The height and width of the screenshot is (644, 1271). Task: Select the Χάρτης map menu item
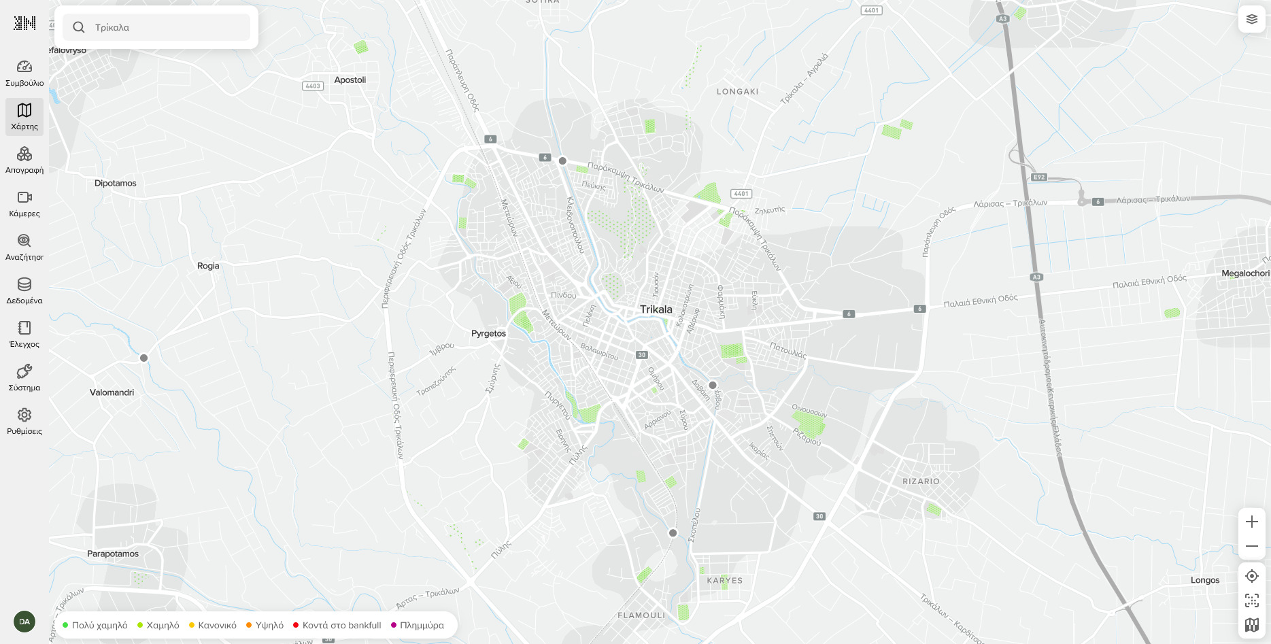pyautogui.click(x=24, y=117)
